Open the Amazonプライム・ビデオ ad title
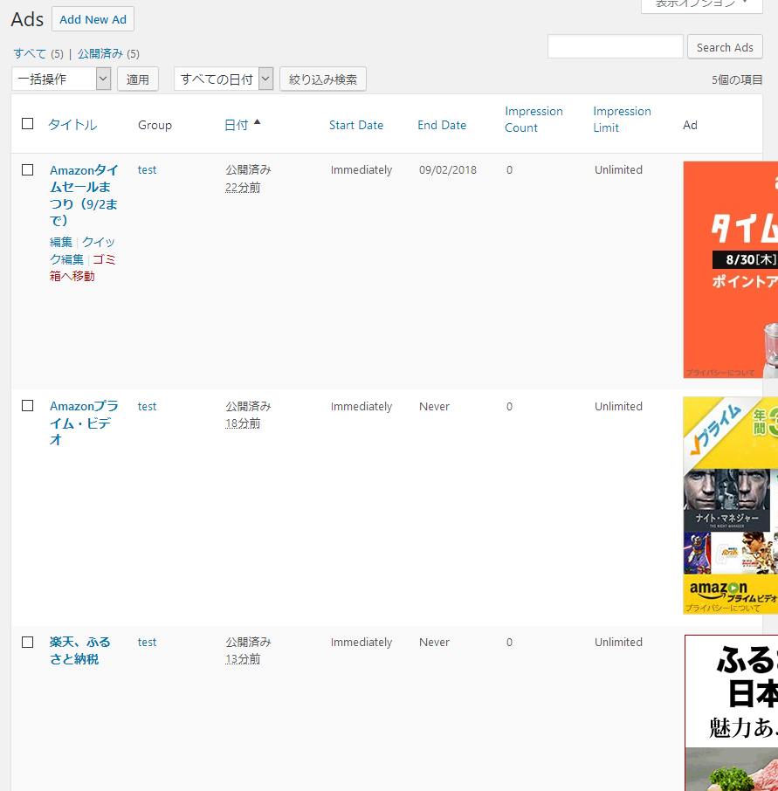The image size is (778, 791). click(84, 423)
